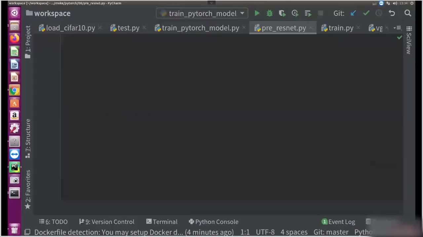The width and height of the screenshot is (423, 237).
Task: Open LibreOffice Calc from the dock
Action: (x=14, y=51)
